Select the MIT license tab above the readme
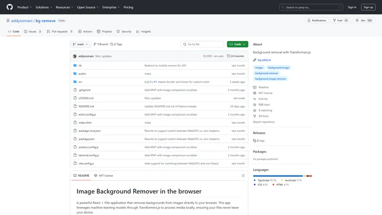 point(103,175)
